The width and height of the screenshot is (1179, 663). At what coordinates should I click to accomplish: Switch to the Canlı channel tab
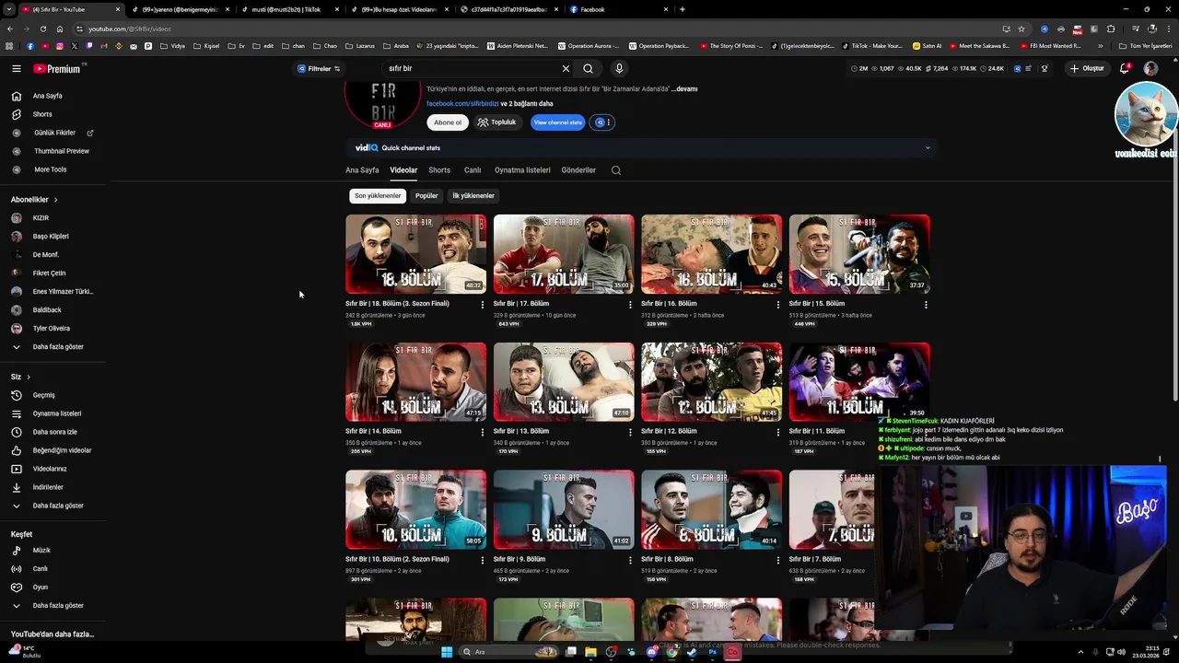(x=473, y=170)
